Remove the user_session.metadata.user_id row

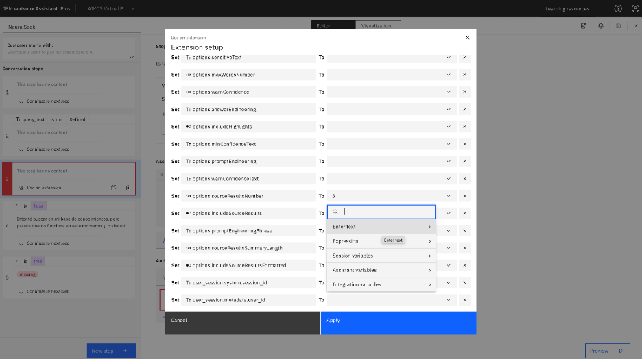click(x=465, y=299)
